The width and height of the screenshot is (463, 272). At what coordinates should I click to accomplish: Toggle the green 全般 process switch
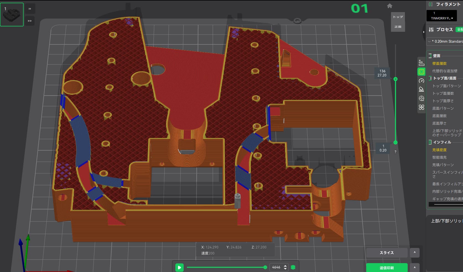click(x=460, y=29)
